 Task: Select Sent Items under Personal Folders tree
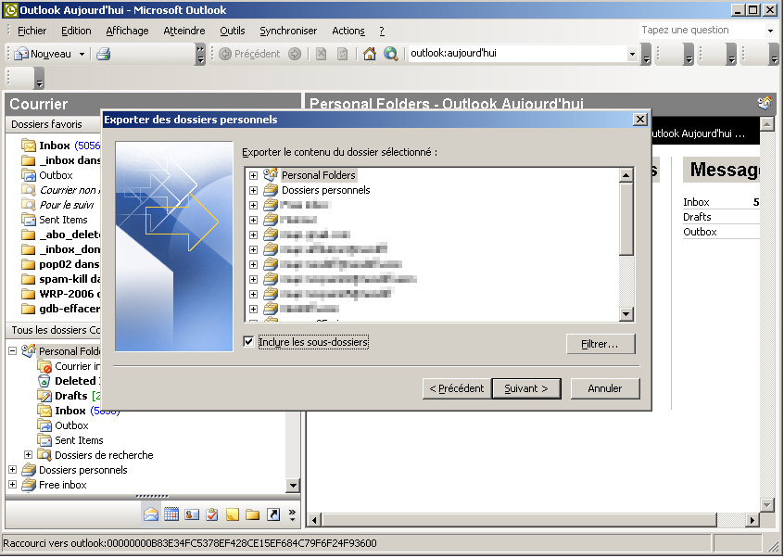(79, 440)
